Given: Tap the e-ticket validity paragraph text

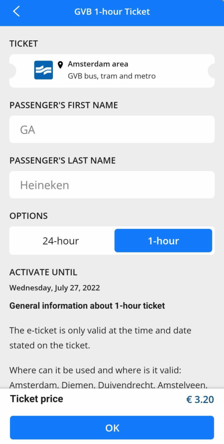Looking at the screenshot, I should [100, 338].
